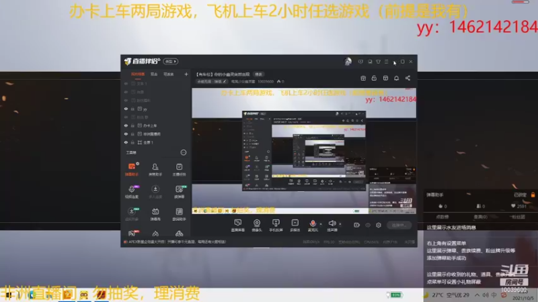Toggle visibility of the yy source layer
538x302 pixels.
click(x=126, y=109)
